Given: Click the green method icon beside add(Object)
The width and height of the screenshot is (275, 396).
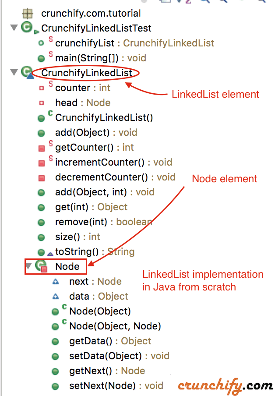Looking at the screenshot, I should click(x=41, y=133).
